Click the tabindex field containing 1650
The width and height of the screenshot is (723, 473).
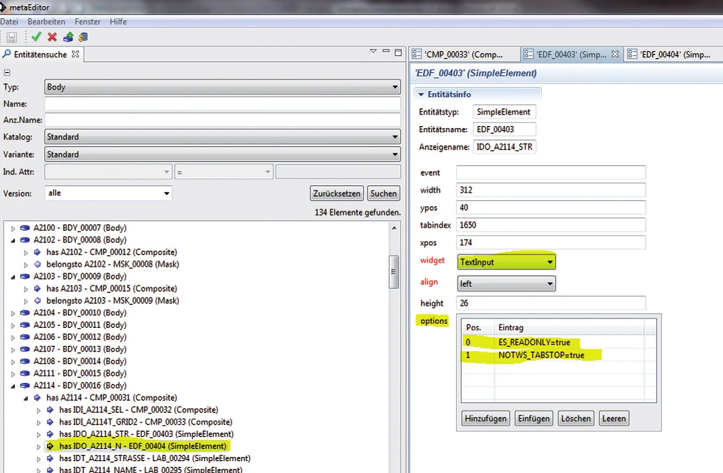click(551, 225)
